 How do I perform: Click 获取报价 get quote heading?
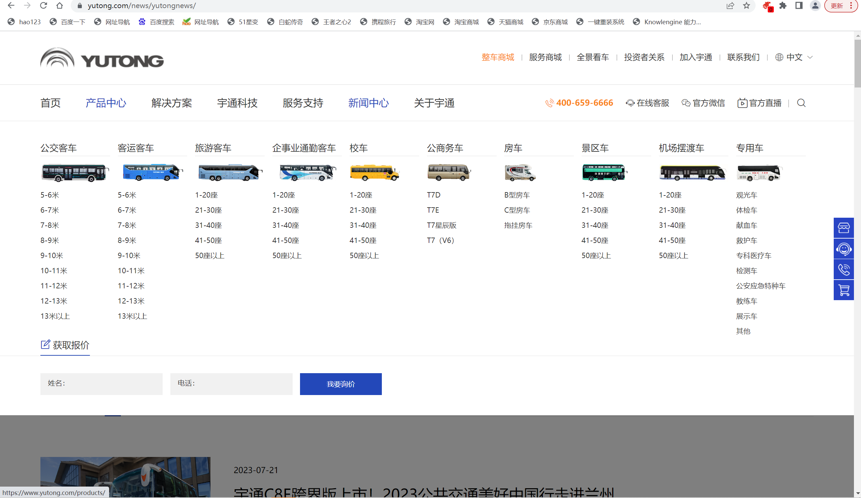(65, 345)
